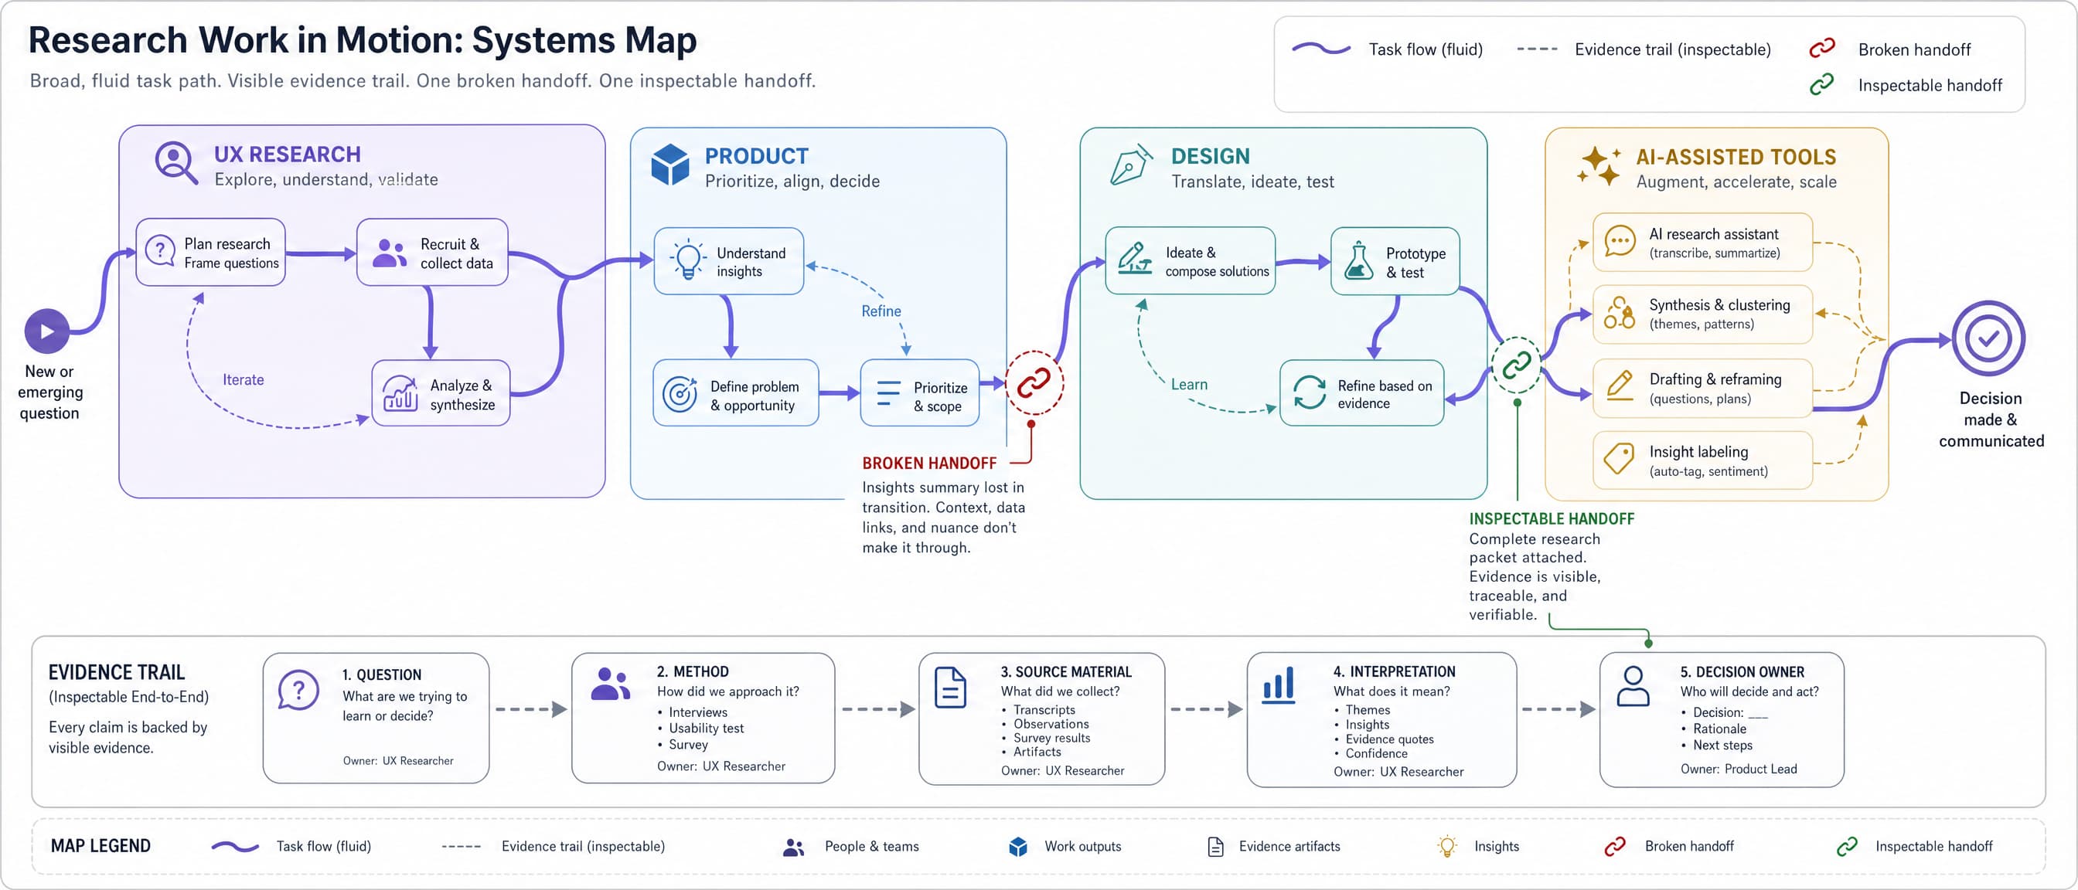The width and height of the screenshot is (2078, 890).
Task: Click the green inspectable handoff link icon
Action: pyautogui.click(x=1517, y=365)
